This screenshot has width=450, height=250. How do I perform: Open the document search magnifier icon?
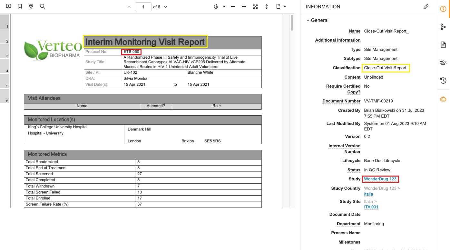(42, 6)
